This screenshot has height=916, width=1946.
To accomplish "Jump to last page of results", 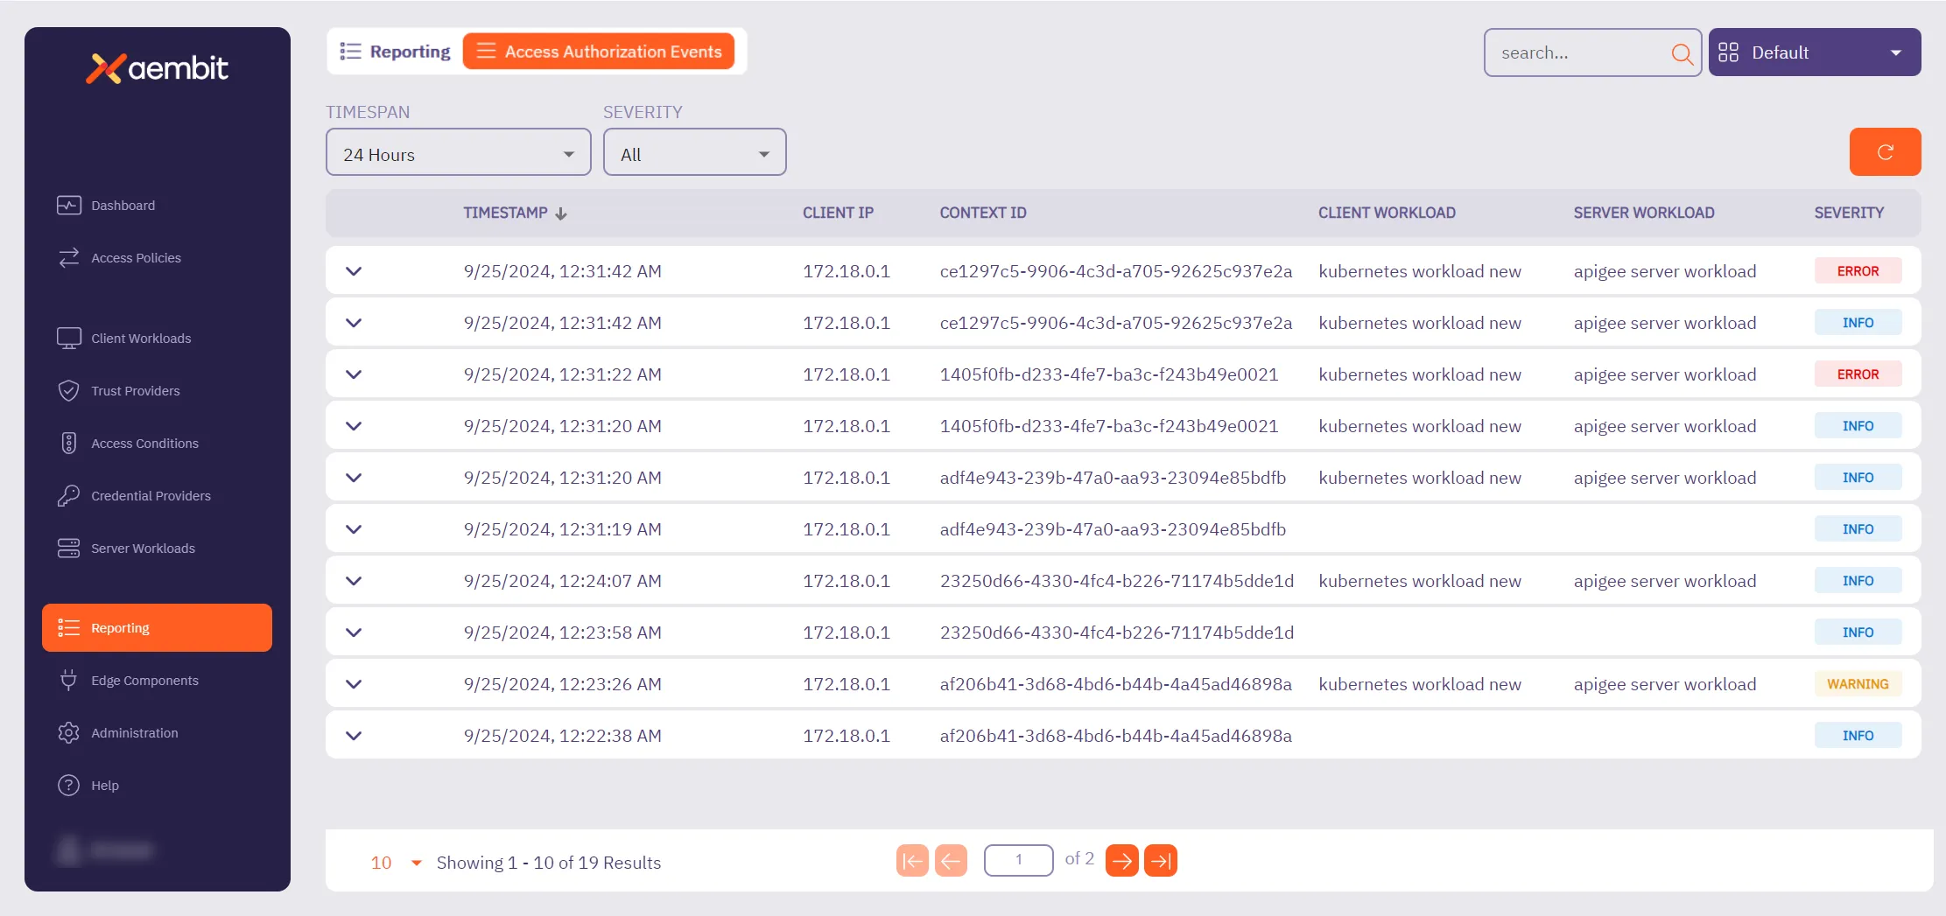I will (x=1161, y=861).
